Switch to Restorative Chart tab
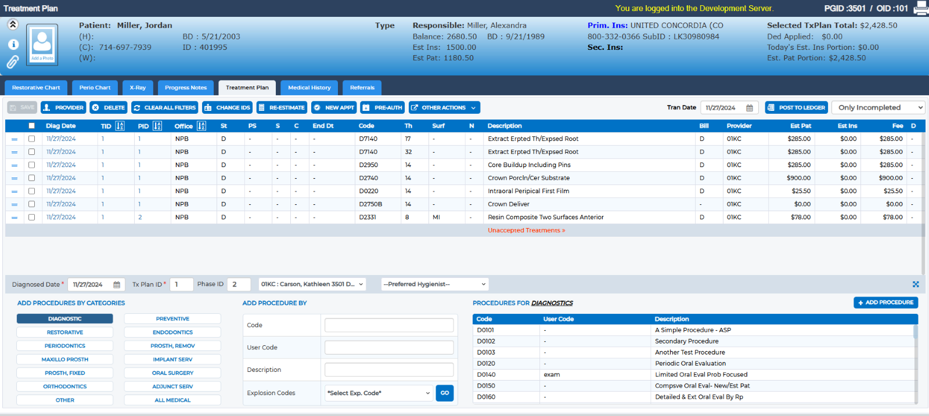Image resolution: width=929 pixels, height=416 pixels. point(36,88)
